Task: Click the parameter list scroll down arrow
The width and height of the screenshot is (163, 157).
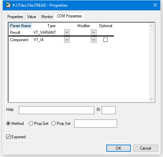Action: coord(152,99)
